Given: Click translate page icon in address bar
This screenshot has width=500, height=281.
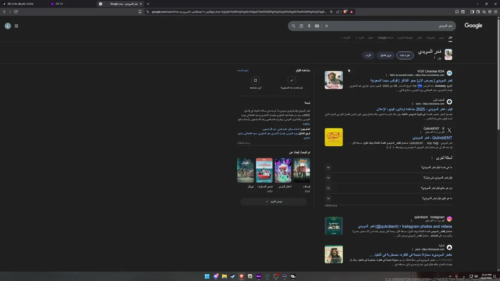Looking at the screenshot, I should coord(331,12).
